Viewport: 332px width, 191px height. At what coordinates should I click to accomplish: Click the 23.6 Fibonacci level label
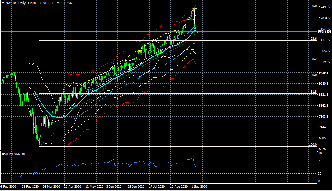click(x=314, y=39)
